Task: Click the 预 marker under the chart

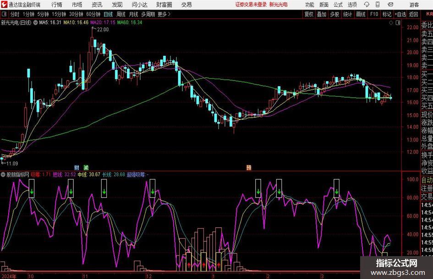Action: (249, 167)
